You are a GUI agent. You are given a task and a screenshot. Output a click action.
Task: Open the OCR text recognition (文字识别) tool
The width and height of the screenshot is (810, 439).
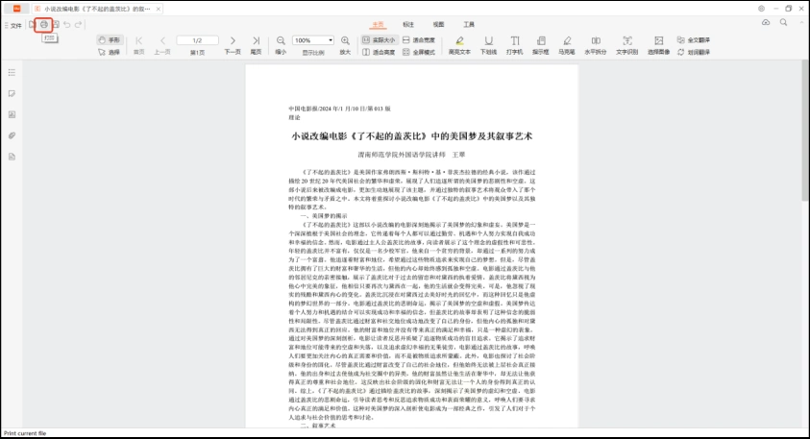[x=626, y=45]
